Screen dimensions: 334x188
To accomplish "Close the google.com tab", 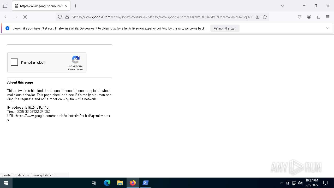I will tap(66, 6).
